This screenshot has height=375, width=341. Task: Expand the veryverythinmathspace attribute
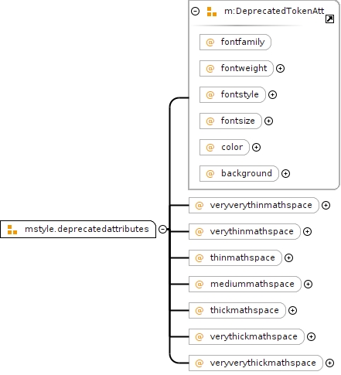point(326,206)
